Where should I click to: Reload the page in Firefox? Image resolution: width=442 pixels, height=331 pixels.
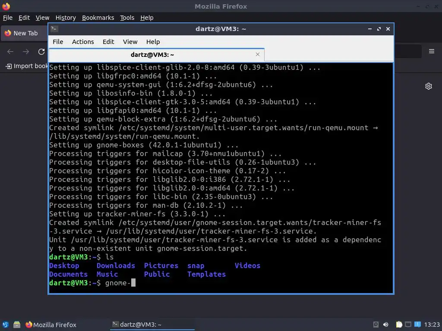[41, 52]
